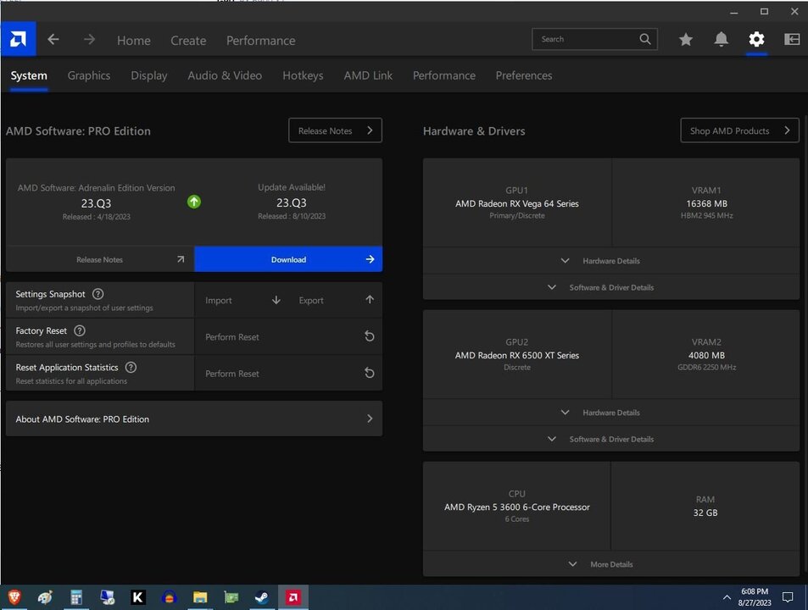Expand Hardware Details for Radeon RX Vega 64
The width and height of the screenshot is (808, 610).
coord(610,261)
